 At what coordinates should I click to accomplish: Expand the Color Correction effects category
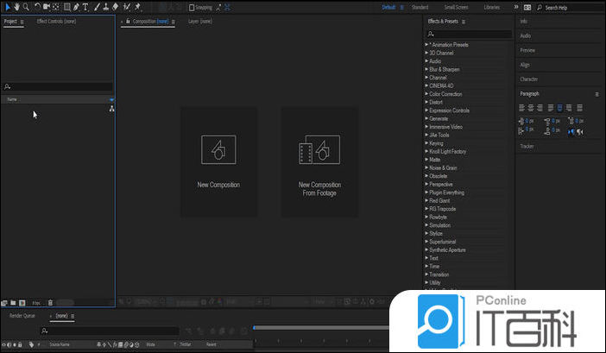coord(445,94)
